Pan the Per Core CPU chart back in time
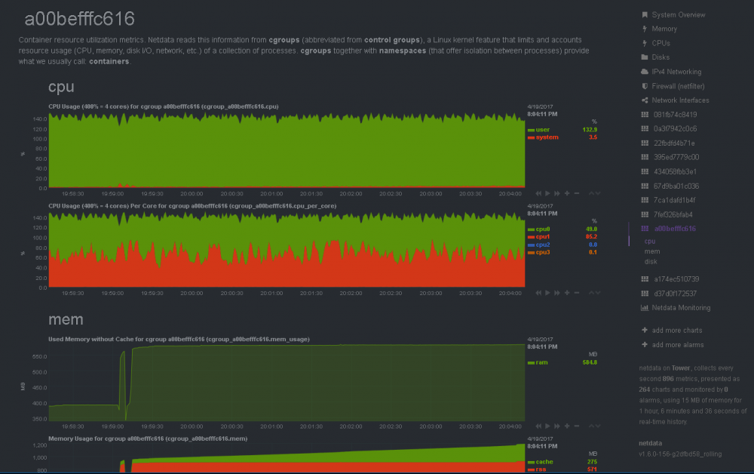This screenshot has width=754, height=474. click(538, 293)
